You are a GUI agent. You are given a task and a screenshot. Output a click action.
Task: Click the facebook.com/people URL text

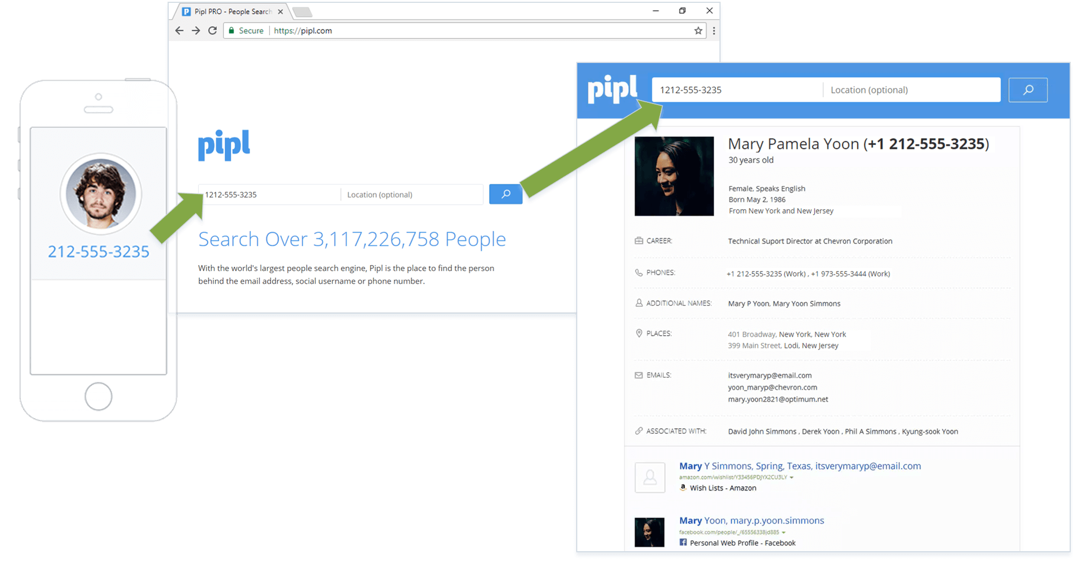click(x=729, y=533)
